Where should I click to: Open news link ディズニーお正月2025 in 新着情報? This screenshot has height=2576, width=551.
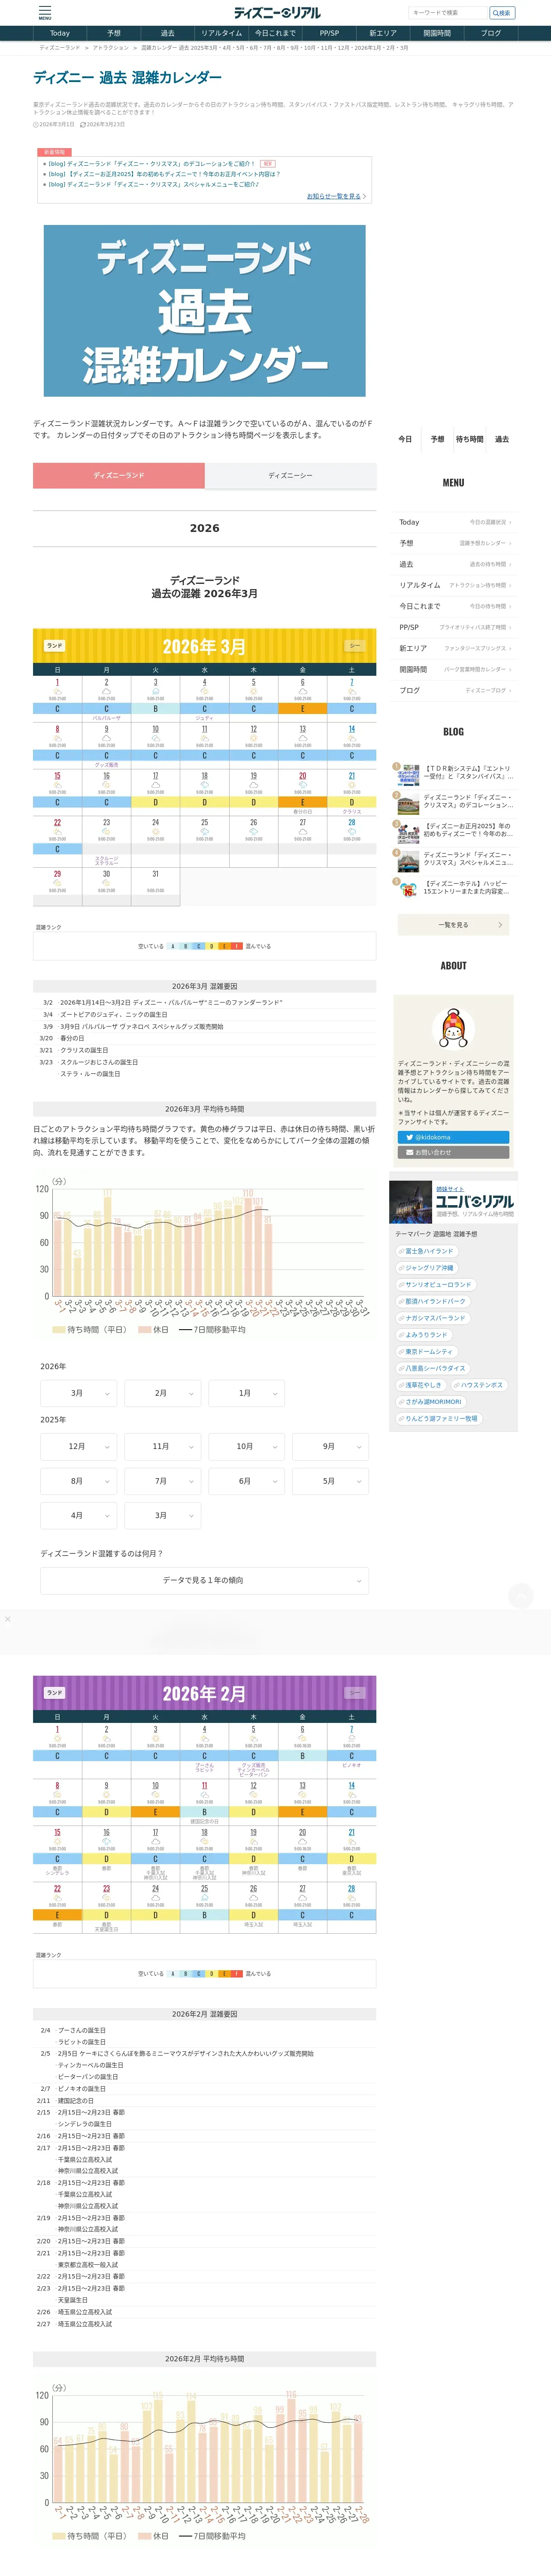pos(165,174)
